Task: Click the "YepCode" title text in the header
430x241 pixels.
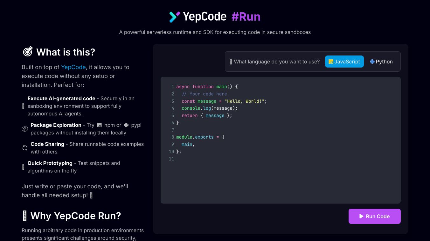Action: (205, 17)
